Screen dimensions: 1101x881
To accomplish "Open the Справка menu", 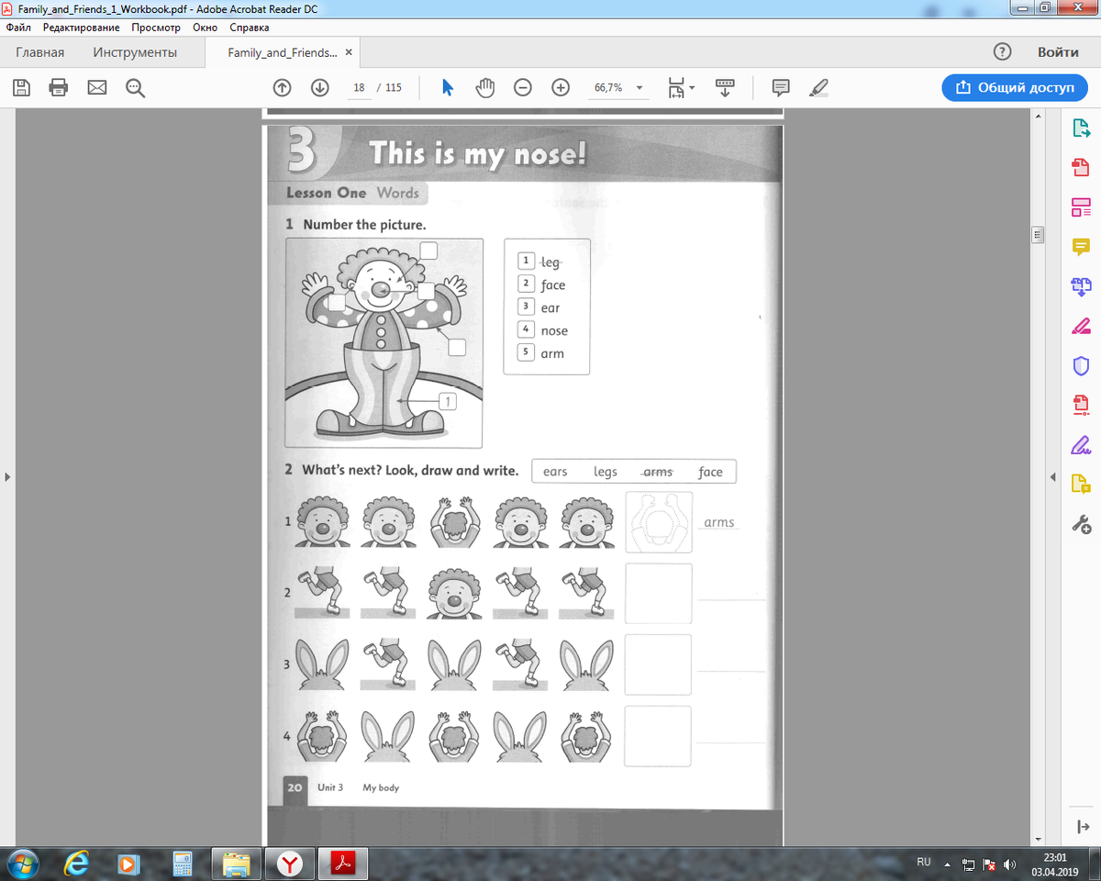I will click(x=250, y=28).
